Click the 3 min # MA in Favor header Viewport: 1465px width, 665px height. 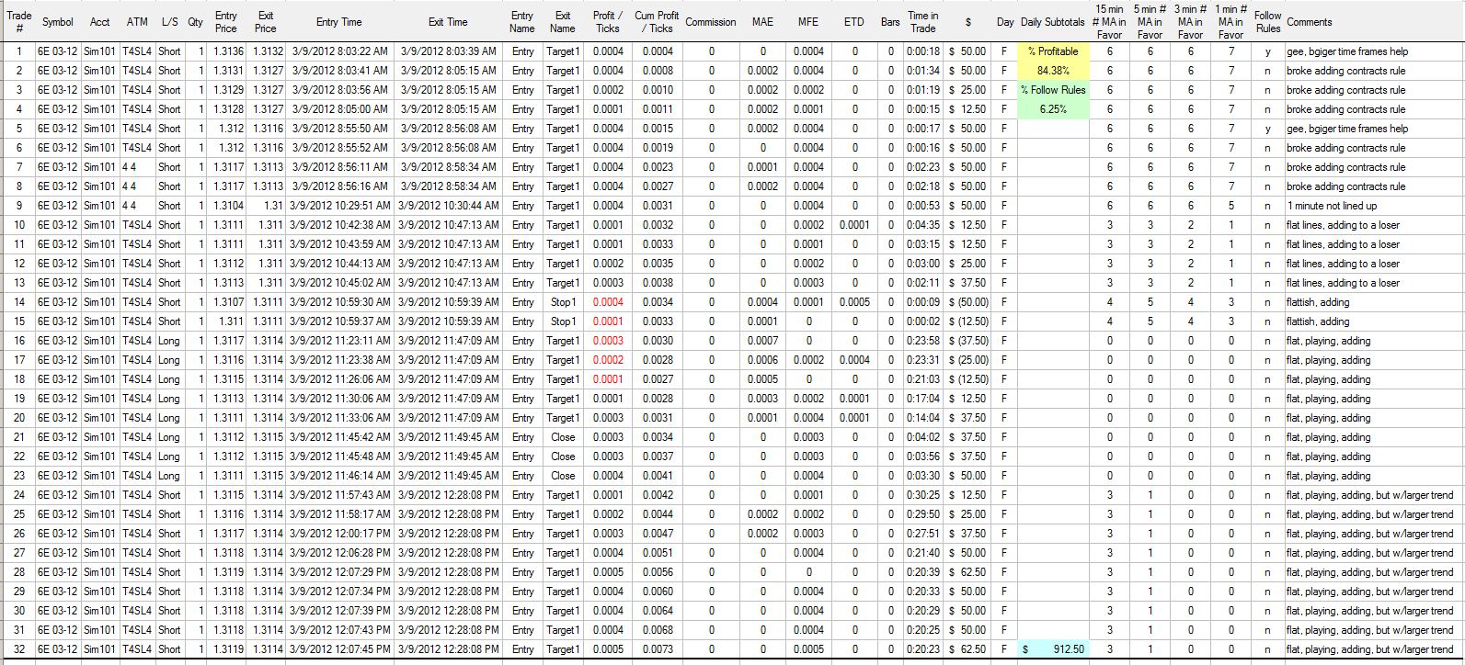click(1191, 22)
